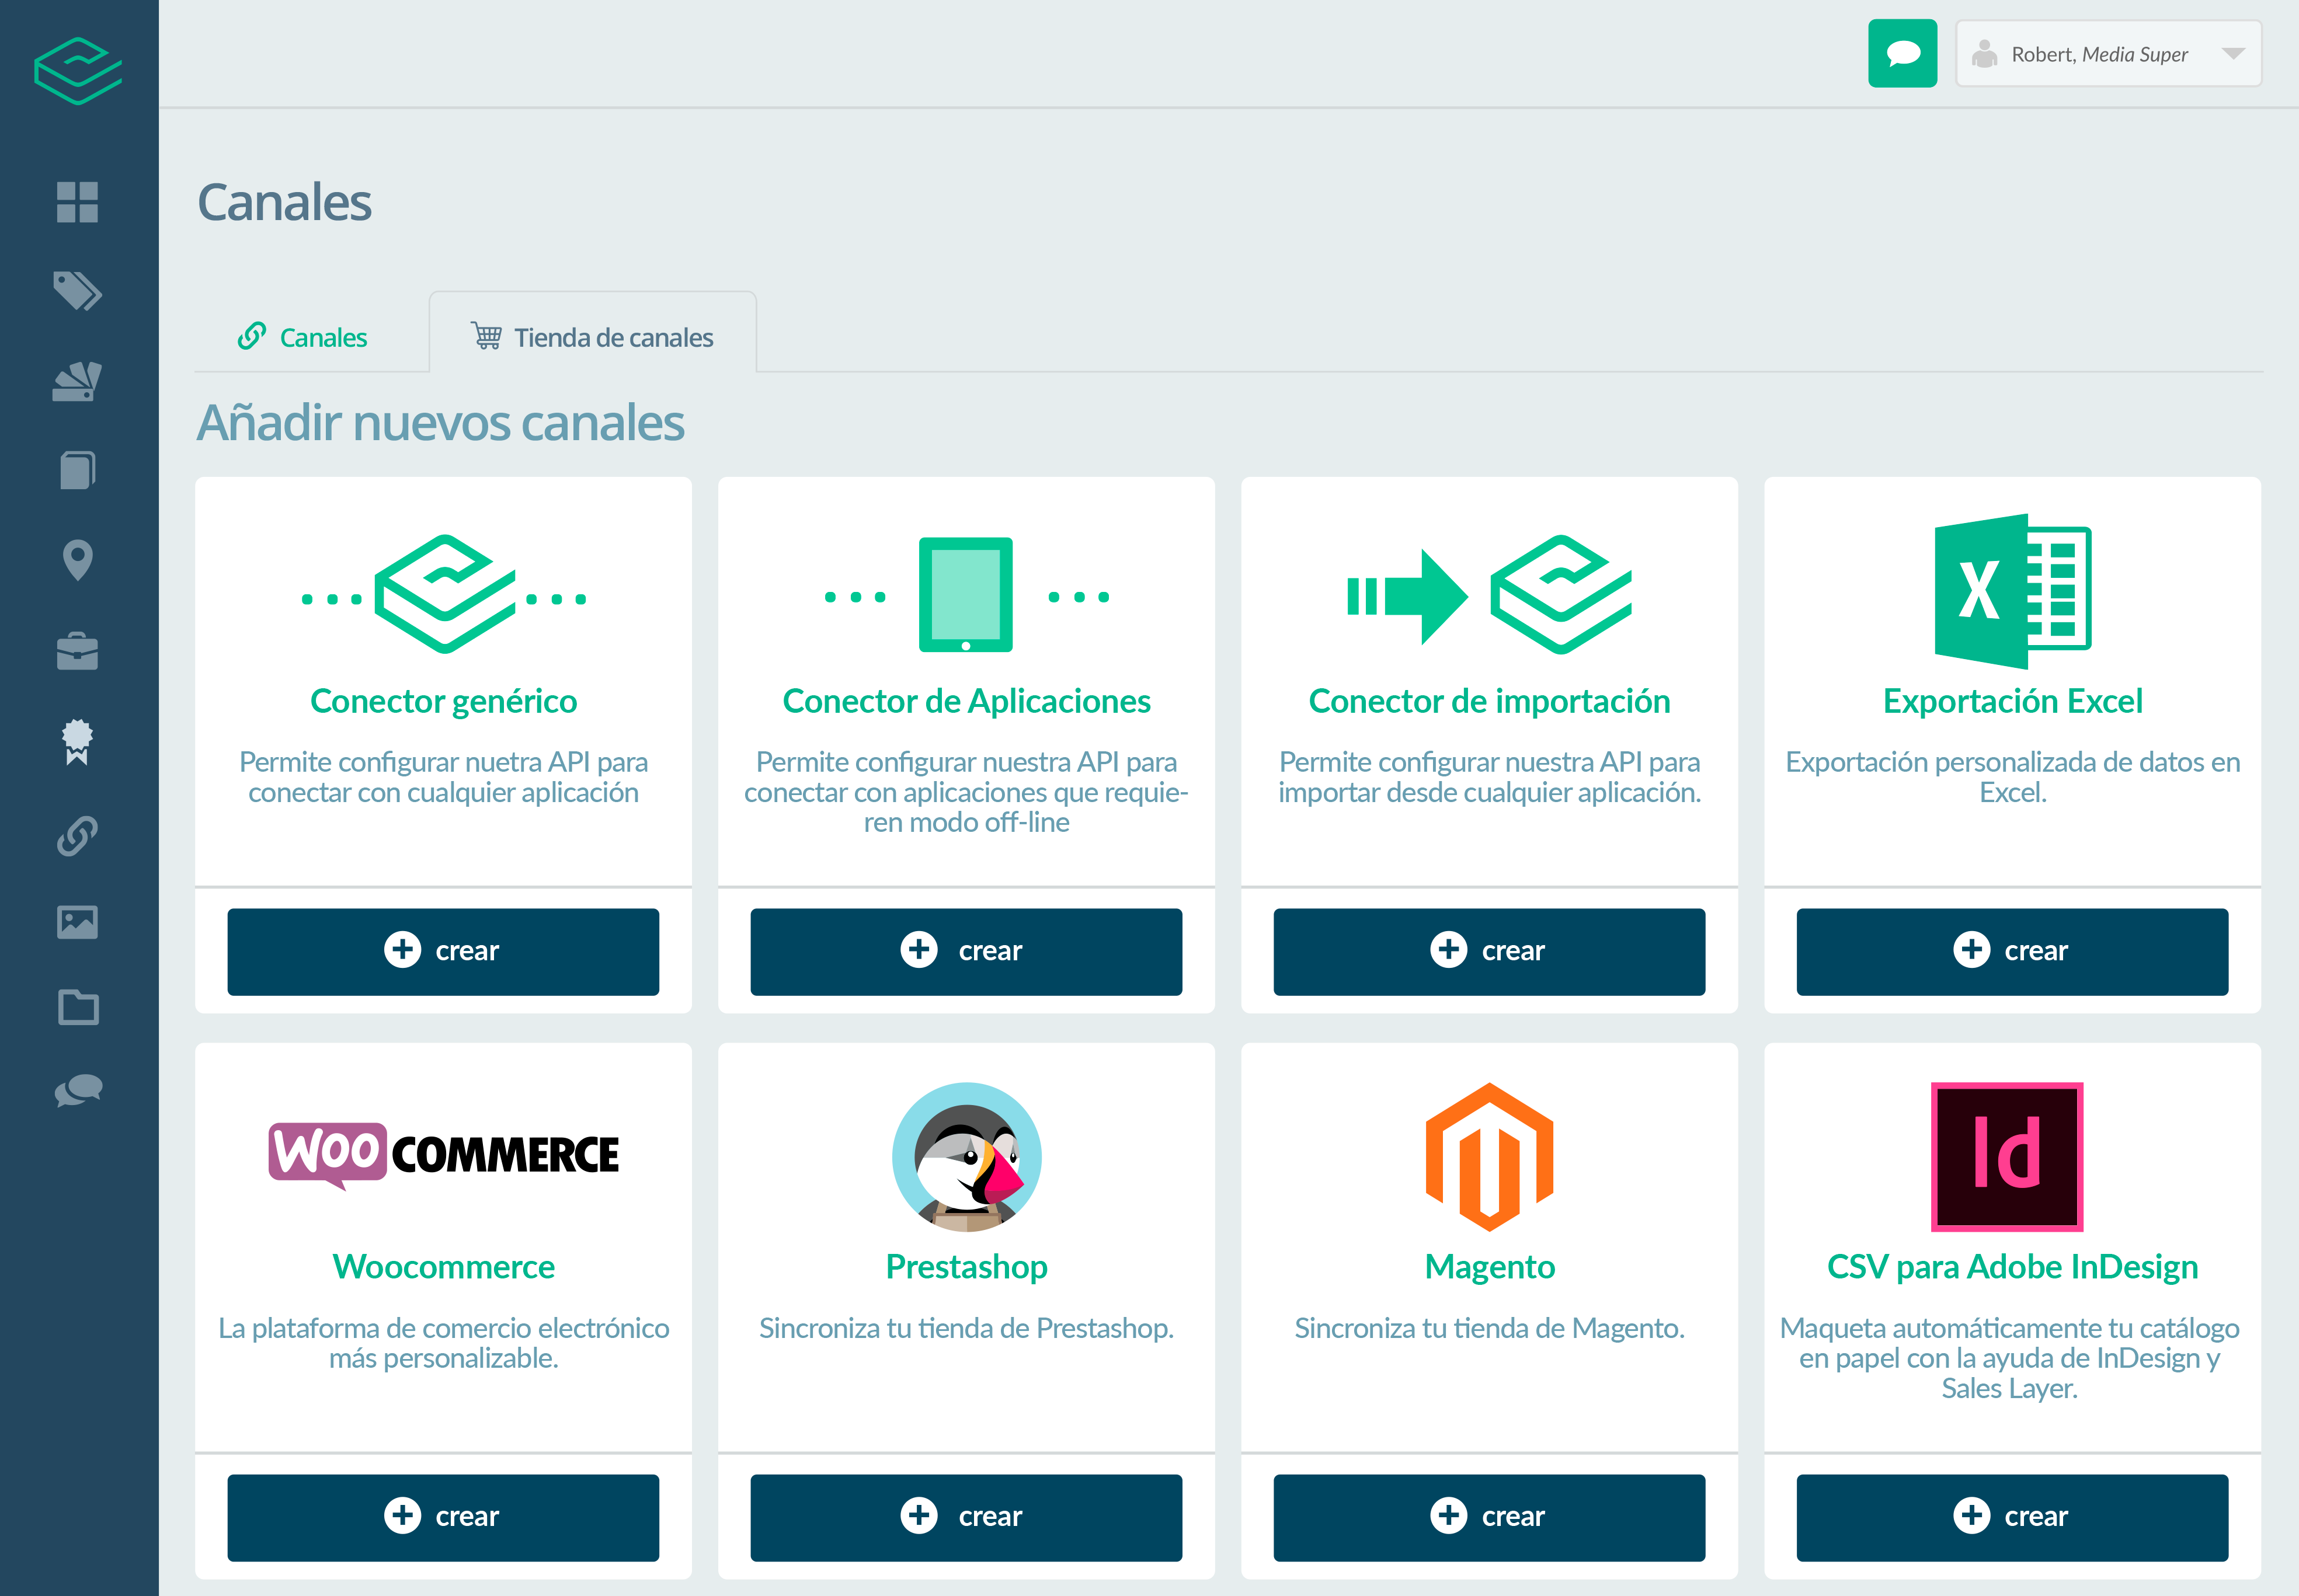Click the Prestashop puffin logo
2299x1596 pixels.
point(966,1157)
